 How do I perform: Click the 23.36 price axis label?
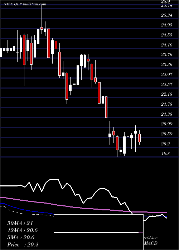coord(167,65)
